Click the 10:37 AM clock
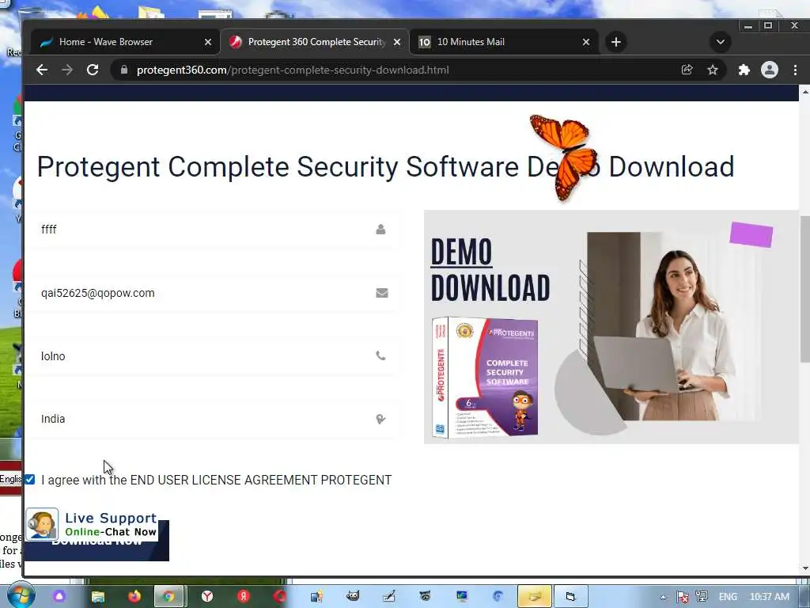 [x=770, y=597]
